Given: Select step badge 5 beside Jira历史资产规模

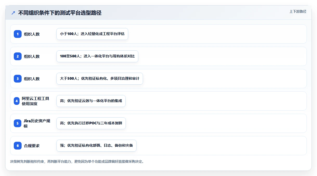Looking at the screenshot, I should pyautogui.click(x=18, y=123).
